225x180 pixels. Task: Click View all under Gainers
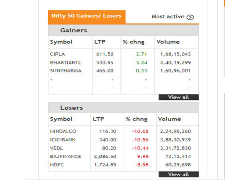[179, 97]
